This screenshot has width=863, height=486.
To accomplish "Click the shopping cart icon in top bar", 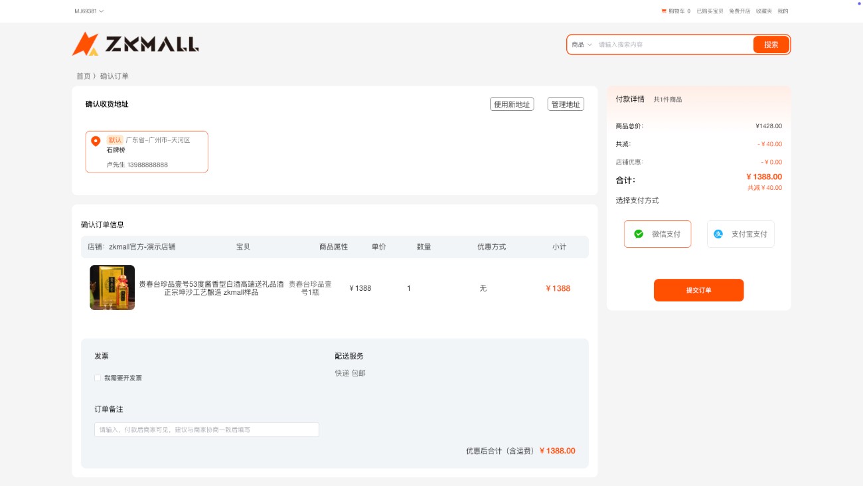I will (x=663, y=11).
